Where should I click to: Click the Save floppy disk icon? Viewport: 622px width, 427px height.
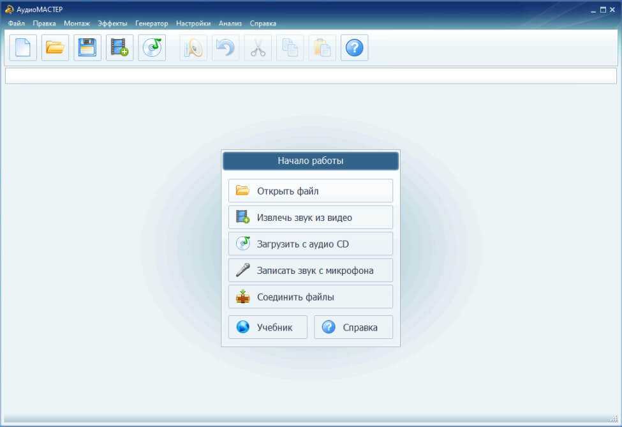pyautogui.click(x=87, y=48)
